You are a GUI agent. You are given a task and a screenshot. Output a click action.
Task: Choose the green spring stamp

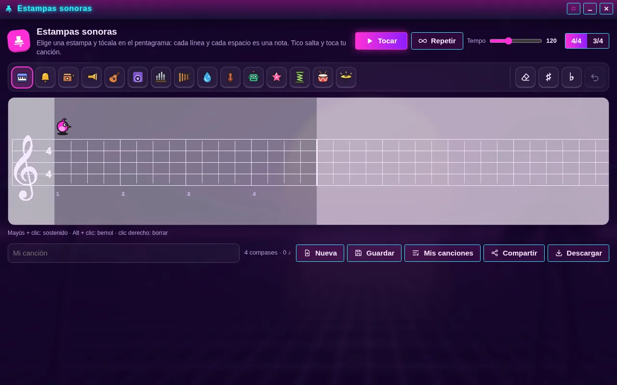(300, 77)
